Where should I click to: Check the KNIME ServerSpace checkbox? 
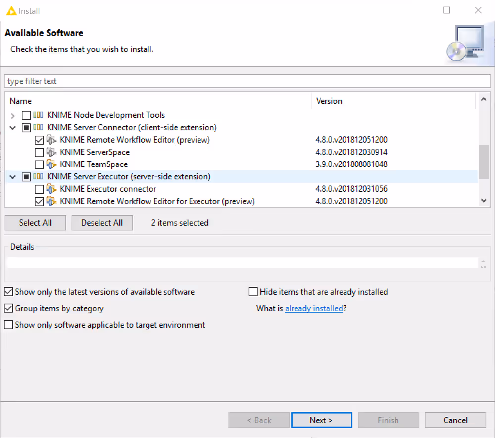(x=39, y=152)
